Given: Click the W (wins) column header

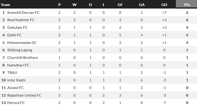Looking at the screenshot, I should [74, 4].
